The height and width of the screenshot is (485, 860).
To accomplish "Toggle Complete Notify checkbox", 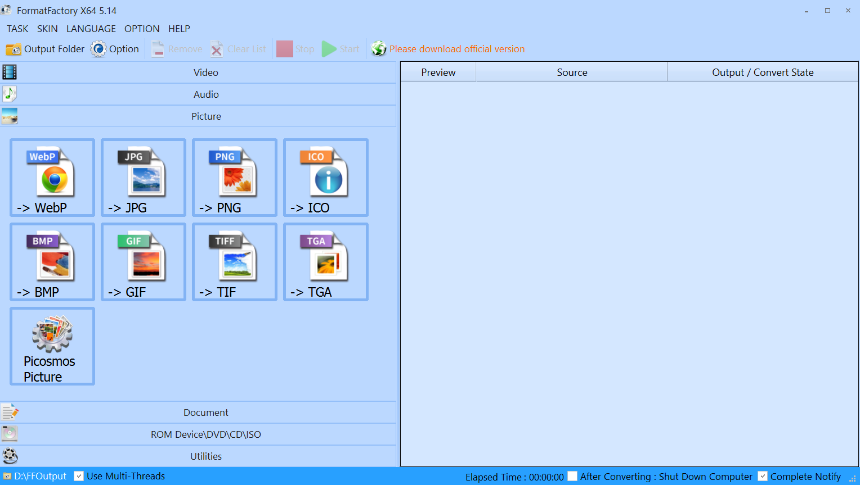I will pos(763,476).
